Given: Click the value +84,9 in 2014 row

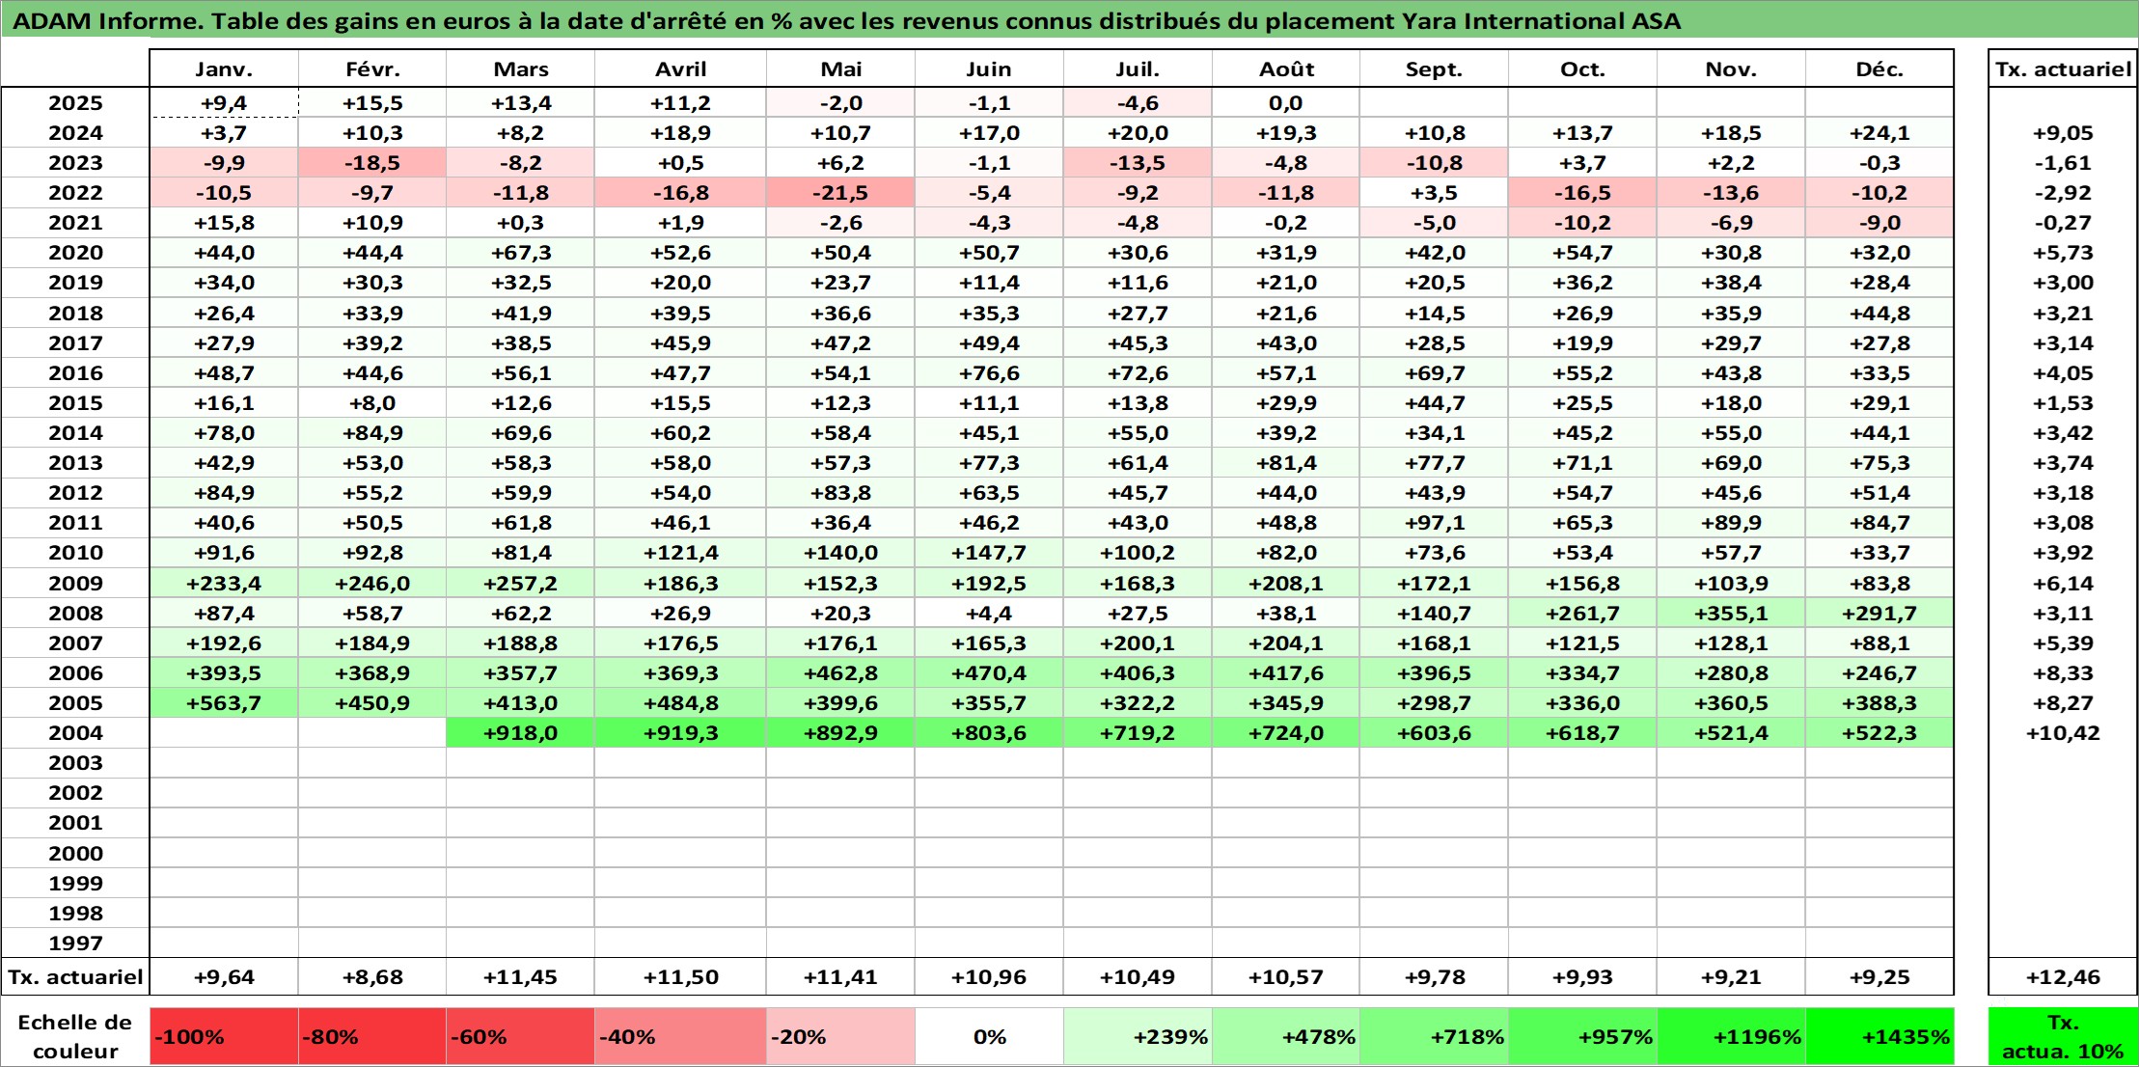Looking at the screenshot, I should click(372, 433).
